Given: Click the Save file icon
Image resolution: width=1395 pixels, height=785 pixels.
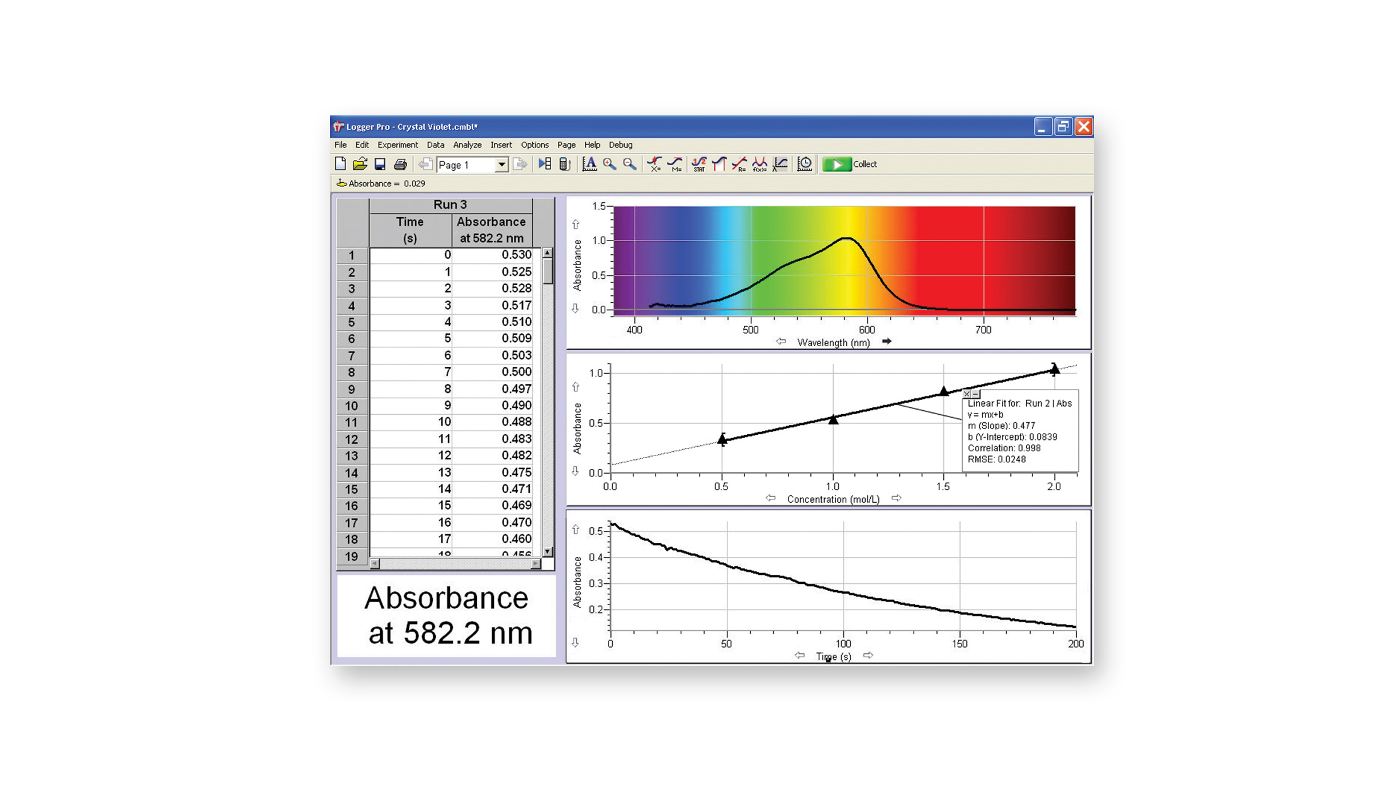Looking at the screenshot, I should [380, 165].
